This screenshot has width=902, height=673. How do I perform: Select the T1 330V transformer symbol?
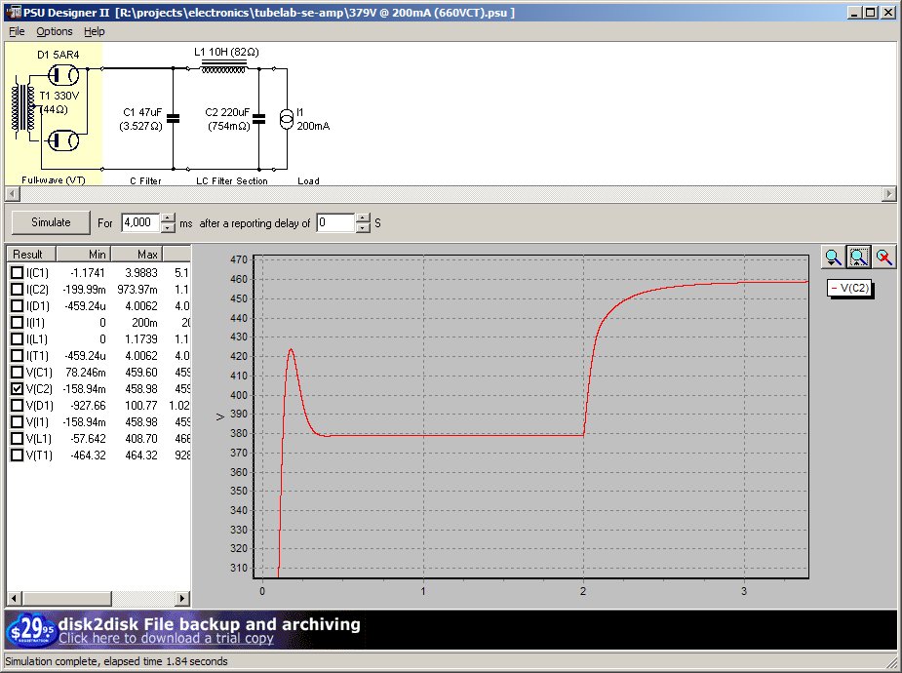21,107
